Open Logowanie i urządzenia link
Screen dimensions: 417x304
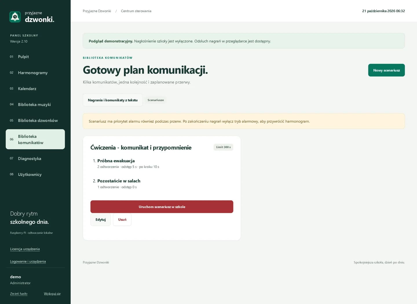pos(28,261)
